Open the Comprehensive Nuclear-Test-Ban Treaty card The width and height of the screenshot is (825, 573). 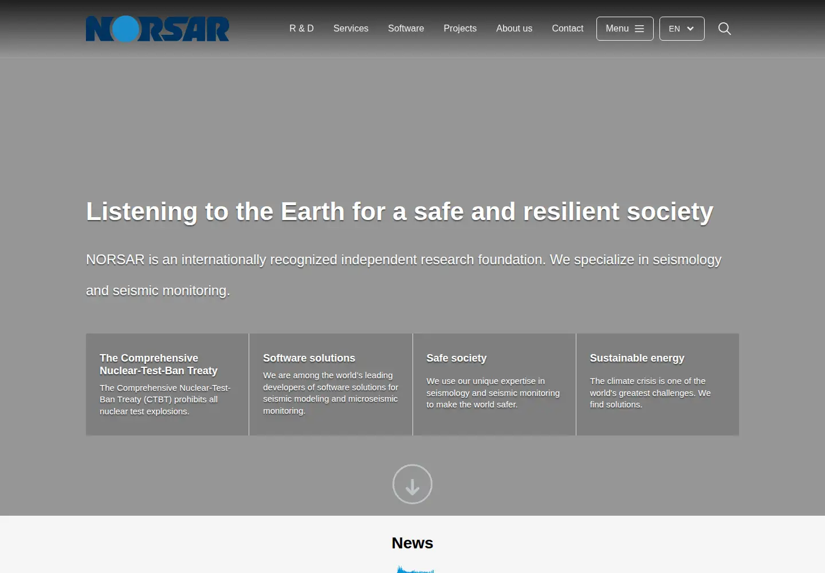[x=167, y=384]
